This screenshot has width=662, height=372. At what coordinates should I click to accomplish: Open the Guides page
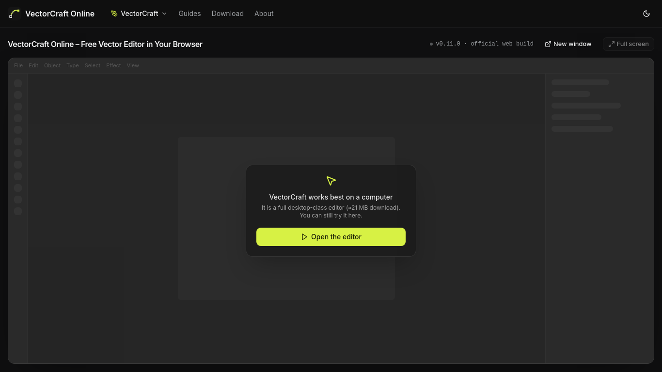coord(189,14)
